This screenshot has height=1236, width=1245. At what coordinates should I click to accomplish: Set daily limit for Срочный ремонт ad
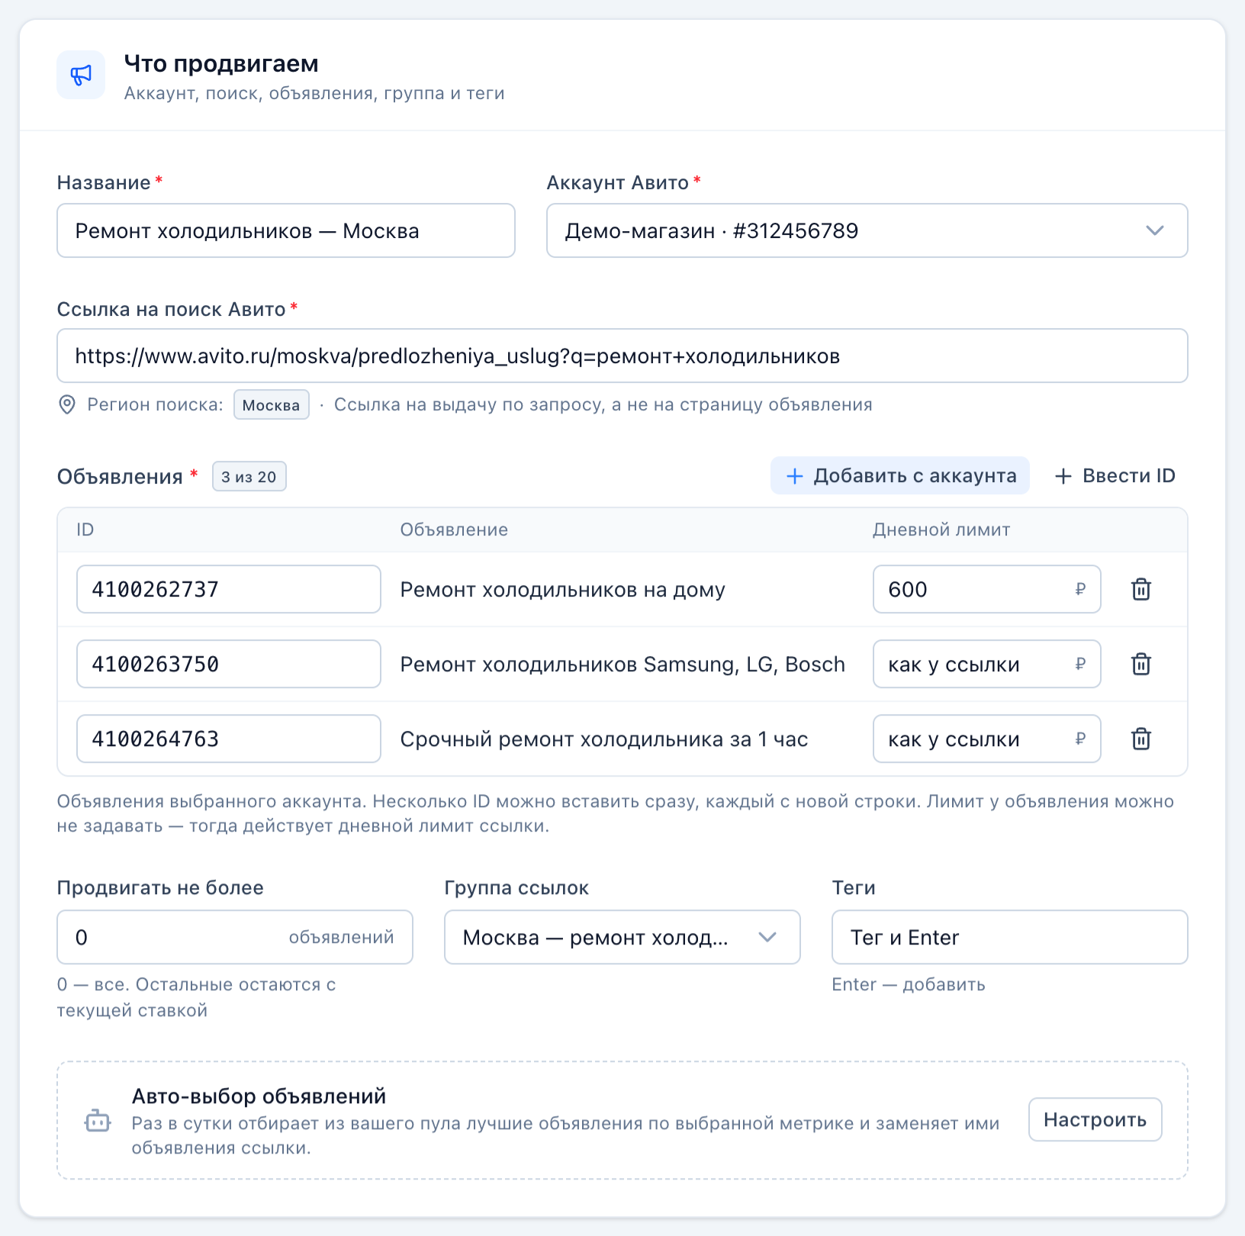(x=986, y=739)
